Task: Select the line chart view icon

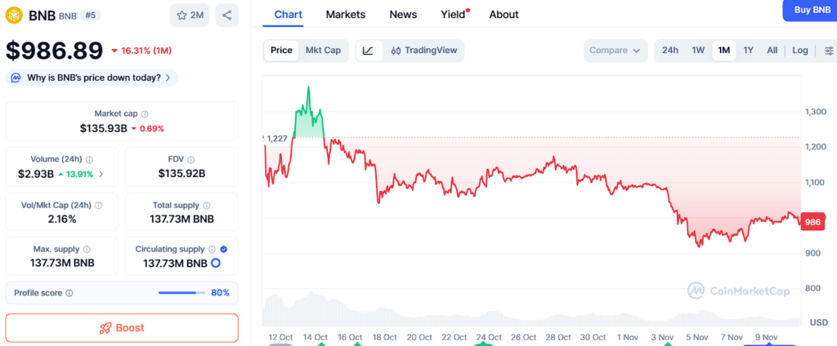Action: (x=368, y=51)
